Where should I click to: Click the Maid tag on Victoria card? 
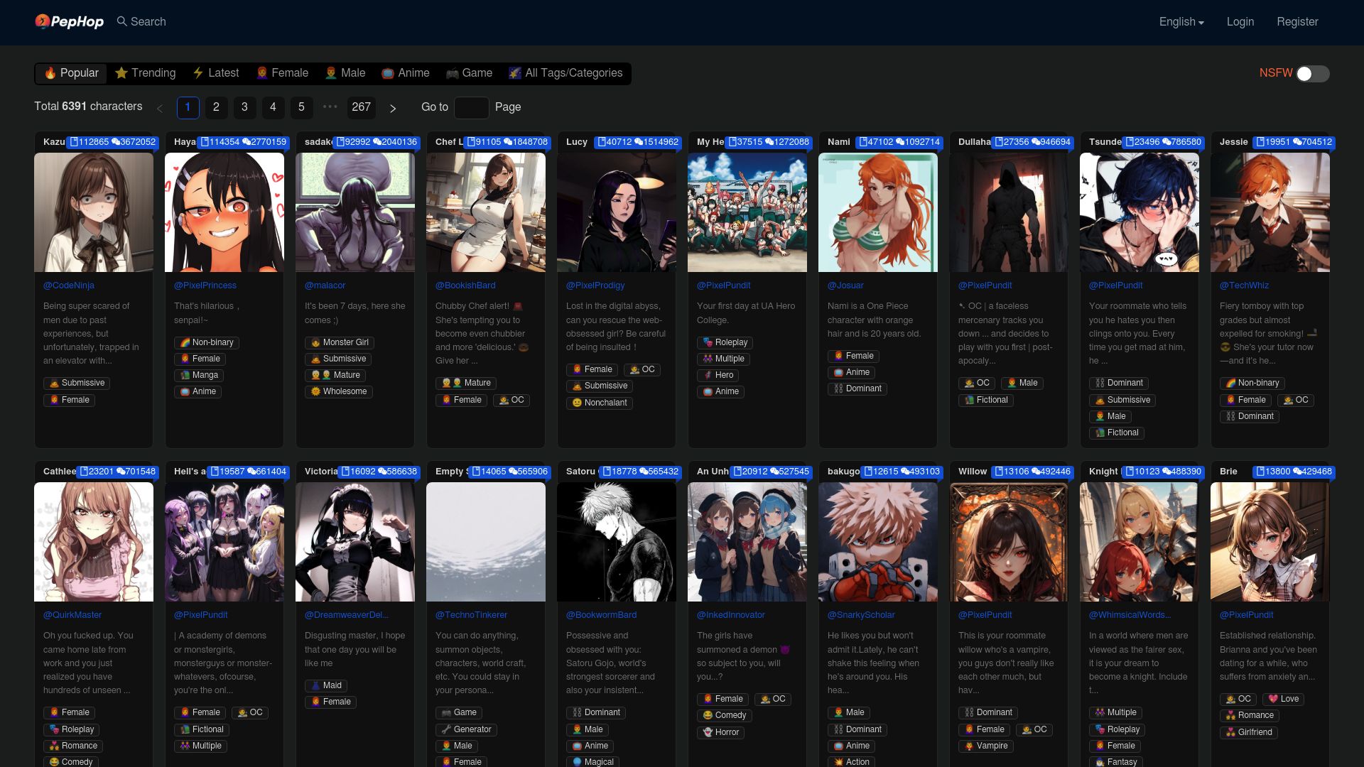pyautogui.click(x=326, y=685)
